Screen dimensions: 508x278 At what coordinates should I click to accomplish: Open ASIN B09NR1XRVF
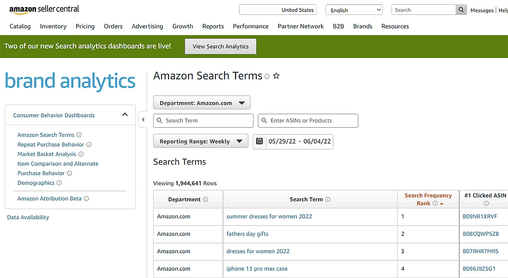coord(480,216)
